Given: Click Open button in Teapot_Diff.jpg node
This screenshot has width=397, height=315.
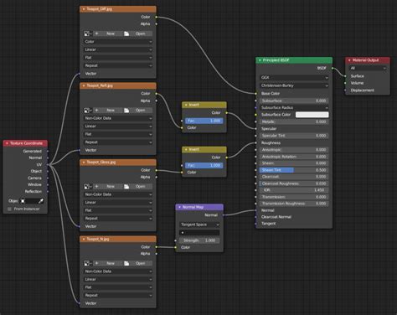Looking at the screenshot, I should tap(138, 34).
